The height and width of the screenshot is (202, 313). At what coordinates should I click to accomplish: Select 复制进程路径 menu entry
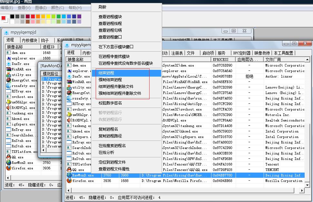click(110, 136)
